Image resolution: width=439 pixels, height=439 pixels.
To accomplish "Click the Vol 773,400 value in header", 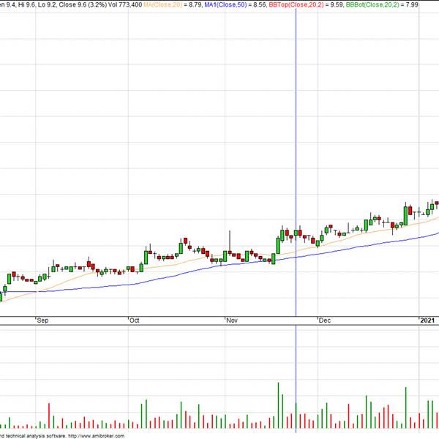I will click(x=125, y=5).
